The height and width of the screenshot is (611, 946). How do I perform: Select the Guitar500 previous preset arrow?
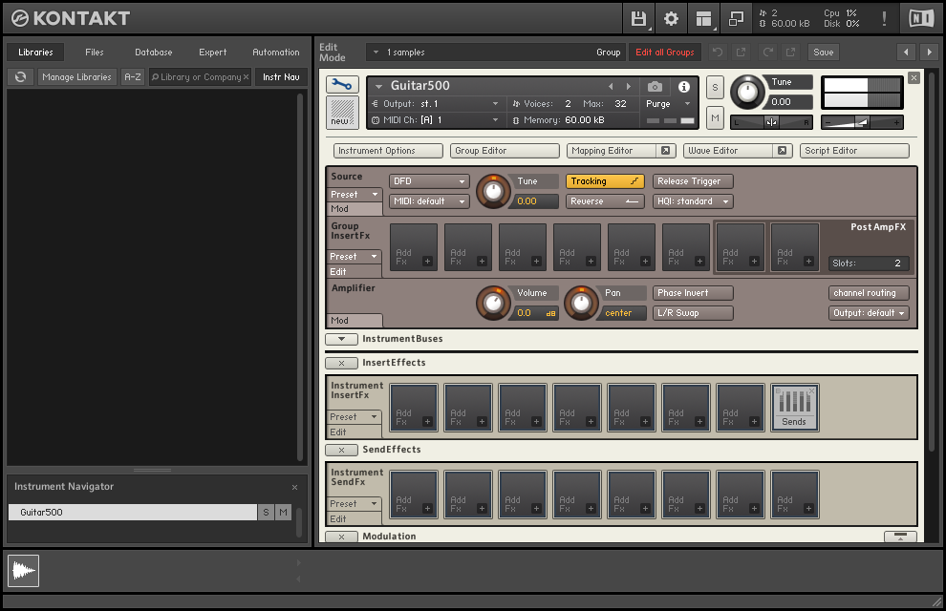[611, 87]
